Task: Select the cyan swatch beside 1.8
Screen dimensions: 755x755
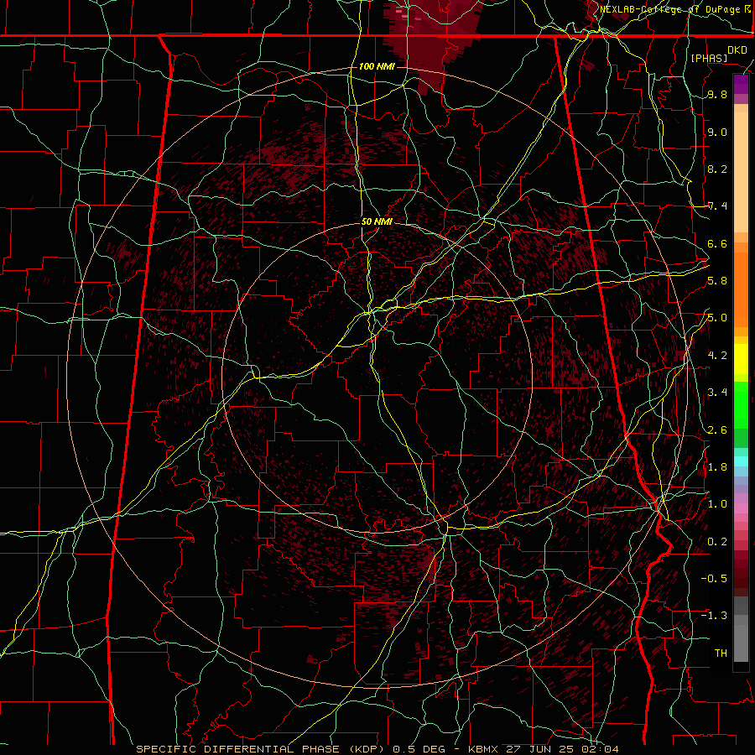Action: pyautogui.click(x=742, y=461)
